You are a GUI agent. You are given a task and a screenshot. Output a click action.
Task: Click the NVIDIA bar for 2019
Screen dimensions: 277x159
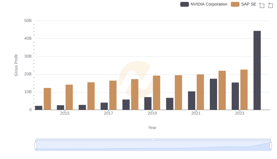pos(148,103)
